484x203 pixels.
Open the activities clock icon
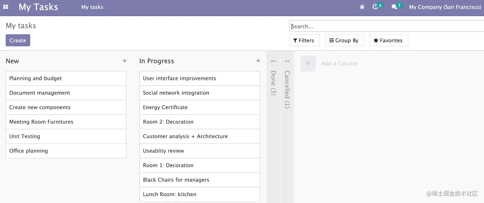point(375,7)
